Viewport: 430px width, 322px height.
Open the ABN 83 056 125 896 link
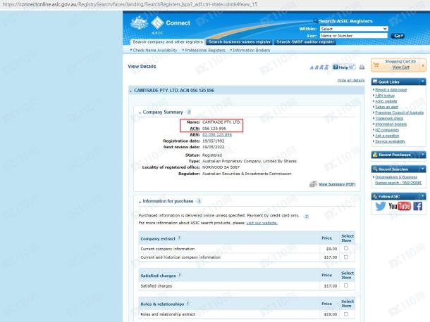pyautogui.click(x=217, y=134)
